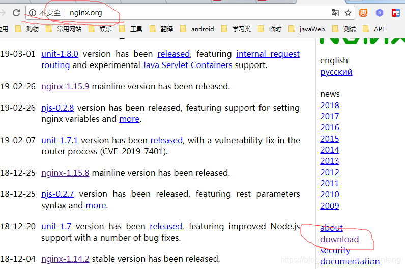Image resolution: width=405 pixels, height=269 pixels.
Task: Open the blue hexagon R extension
Action: coord(380,12)
